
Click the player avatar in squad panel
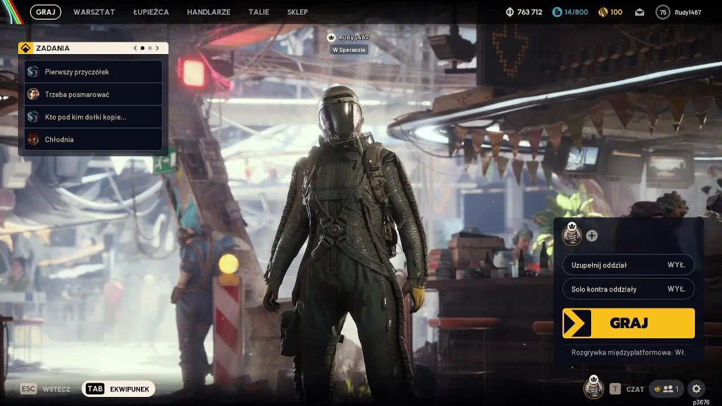tap(572, 234)
